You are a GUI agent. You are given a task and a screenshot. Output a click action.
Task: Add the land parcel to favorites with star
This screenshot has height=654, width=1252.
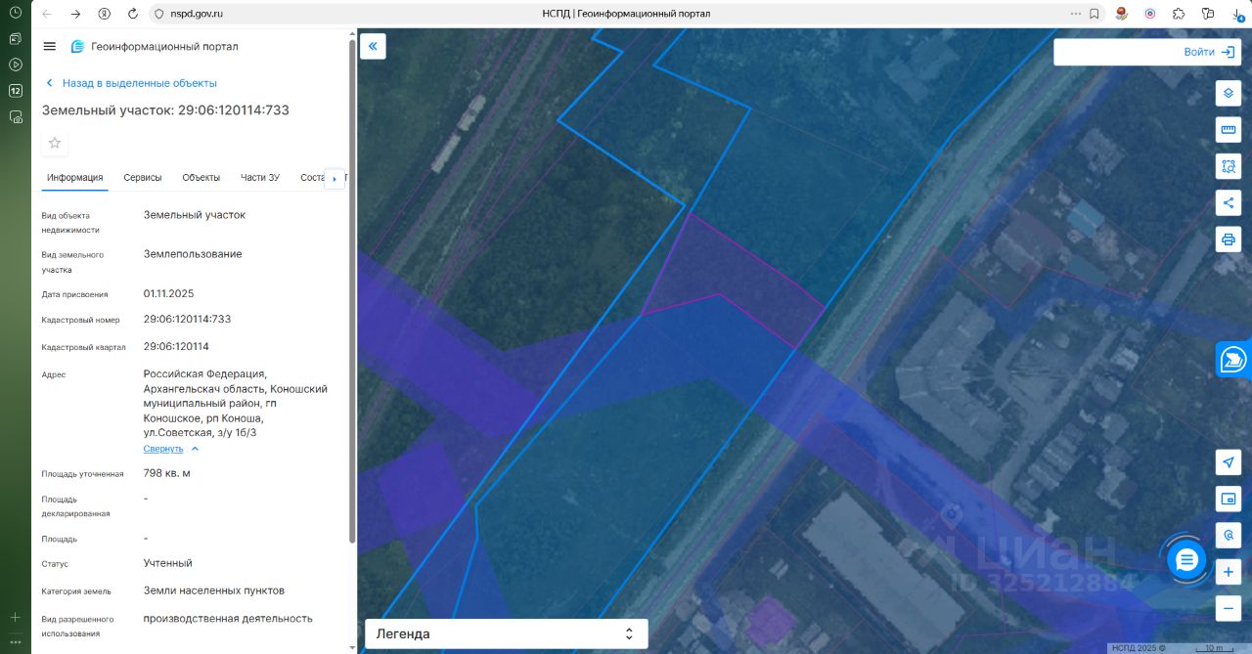coord(55,143)
